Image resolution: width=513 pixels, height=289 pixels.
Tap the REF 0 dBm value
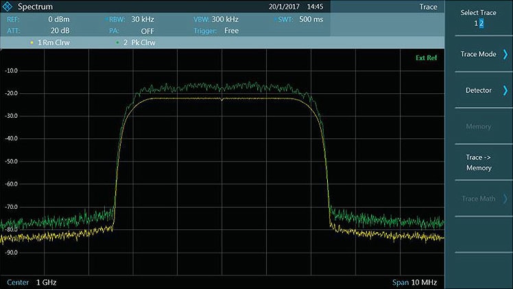pyautogui.click(x=59, y=19)
